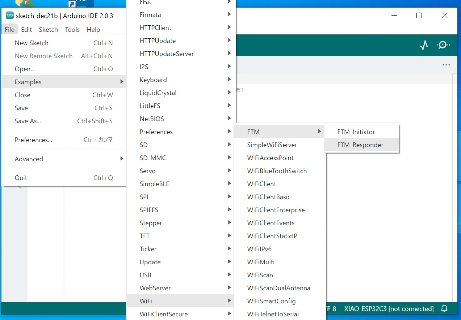Screen dimensions: 461x320
Task: Expand the Preferences library examples
Action: click(181, 132)
